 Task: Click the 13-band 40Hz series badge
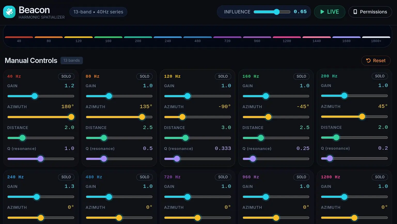coord(98,12)
